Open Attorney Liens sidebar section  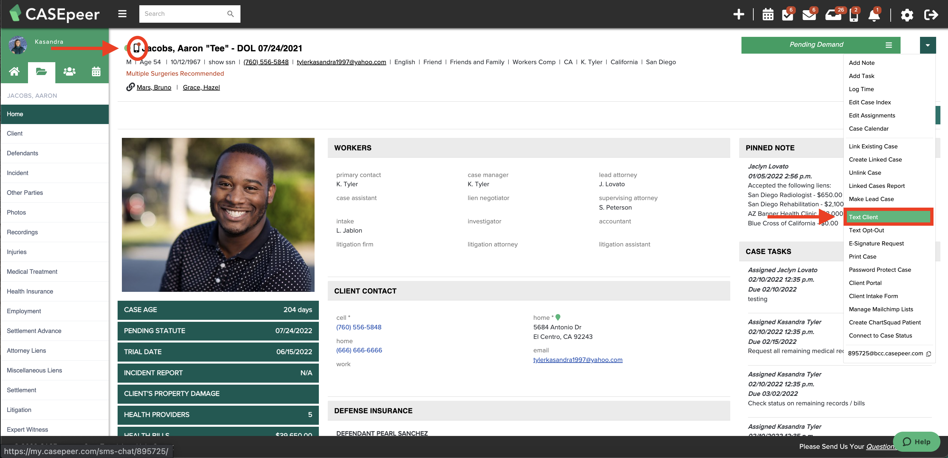tap(54, 351)
